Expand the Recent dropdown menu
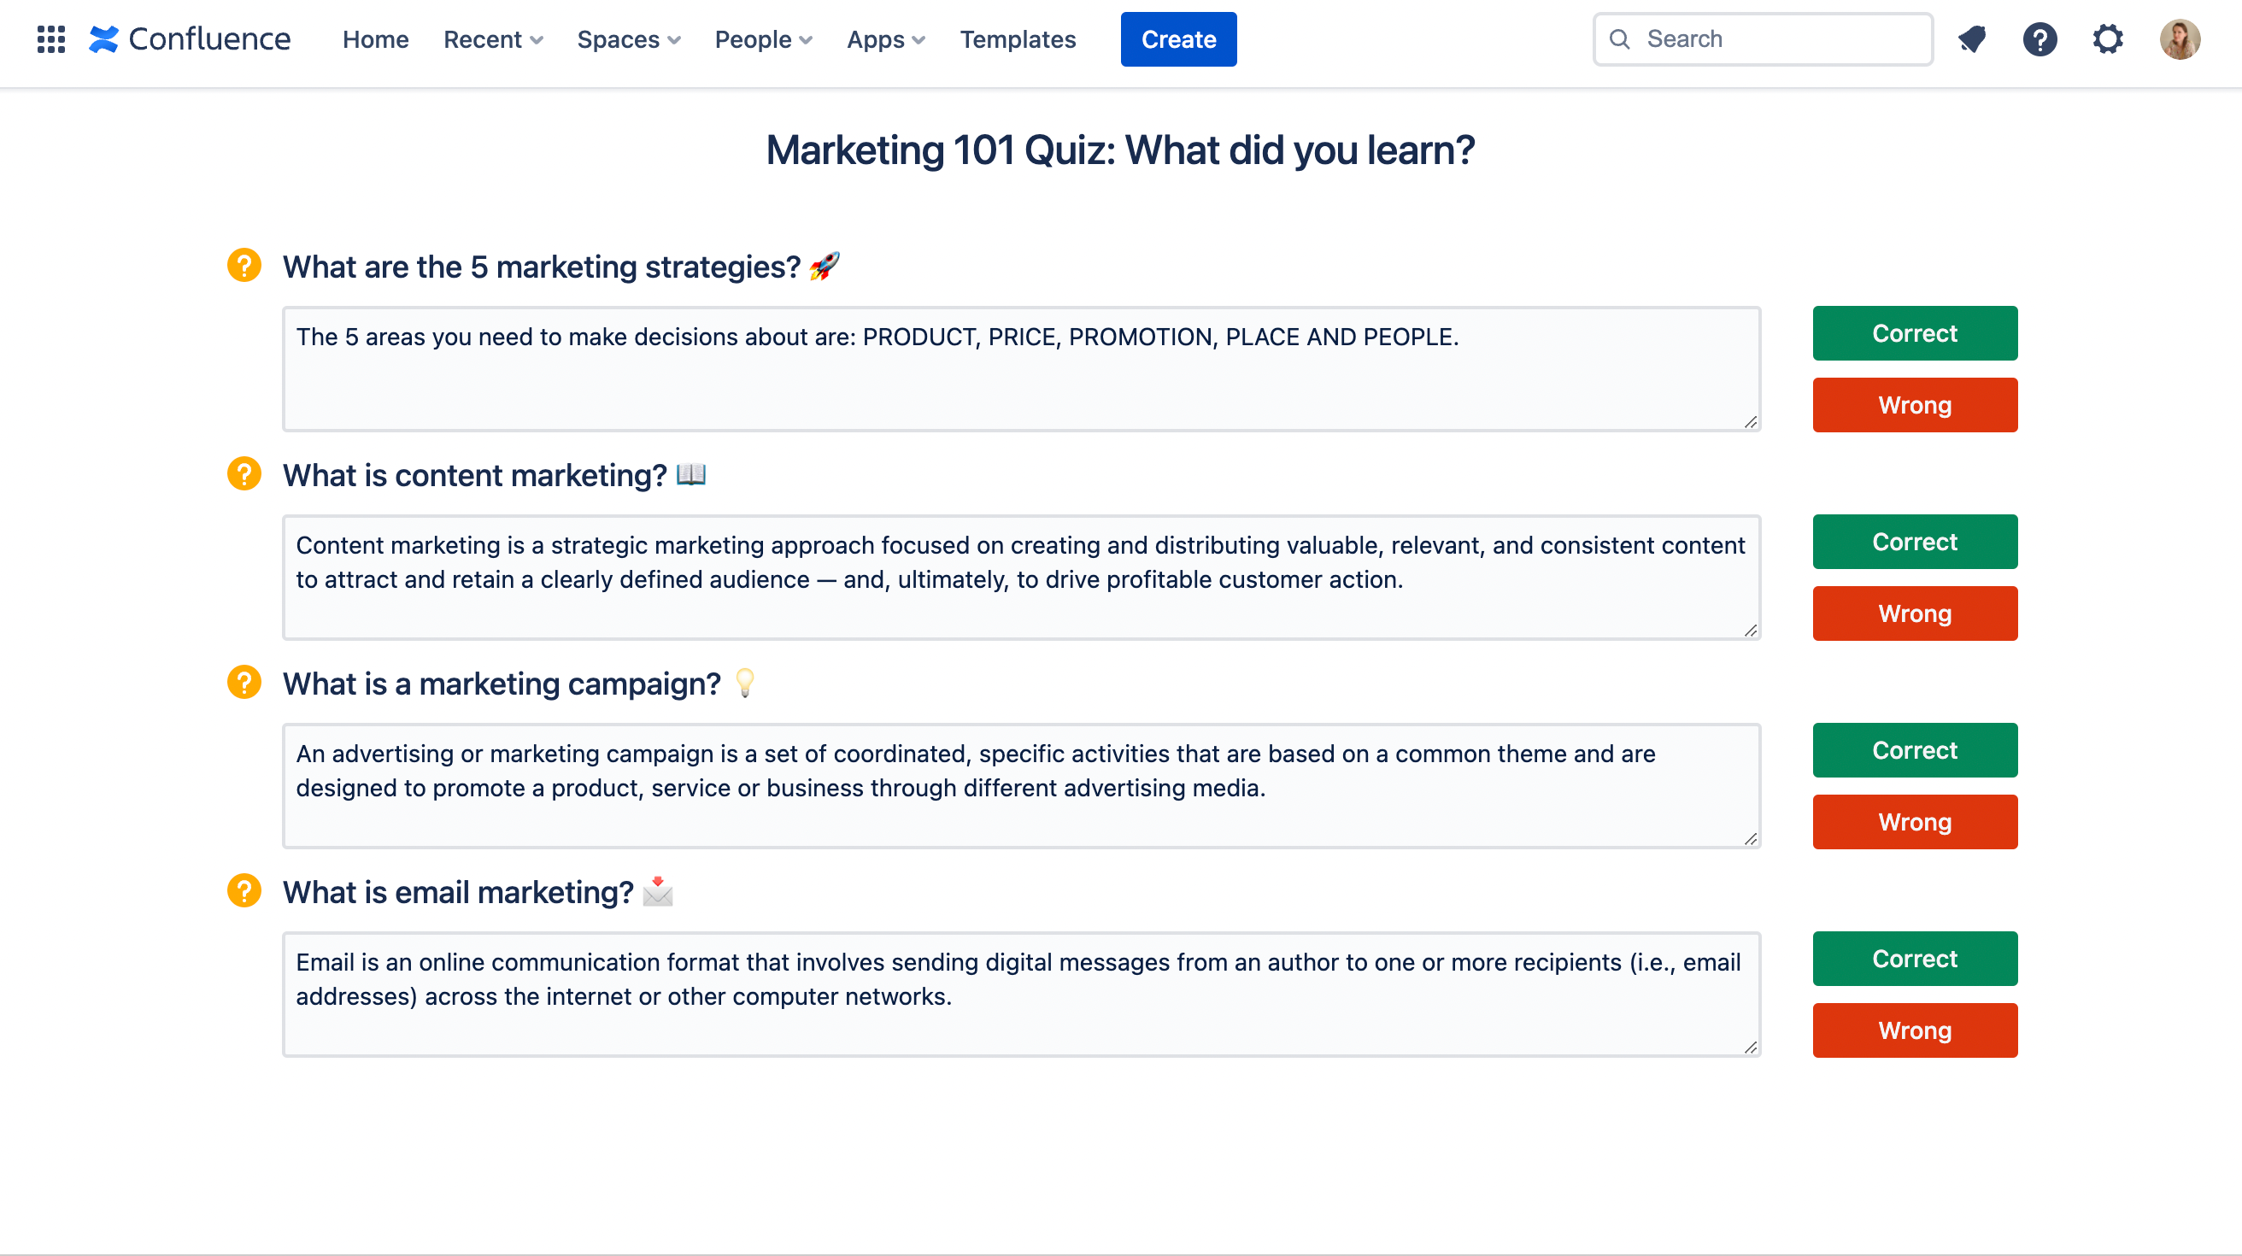The width and height of the screenshot is (2242, 1256). (494, 39)
